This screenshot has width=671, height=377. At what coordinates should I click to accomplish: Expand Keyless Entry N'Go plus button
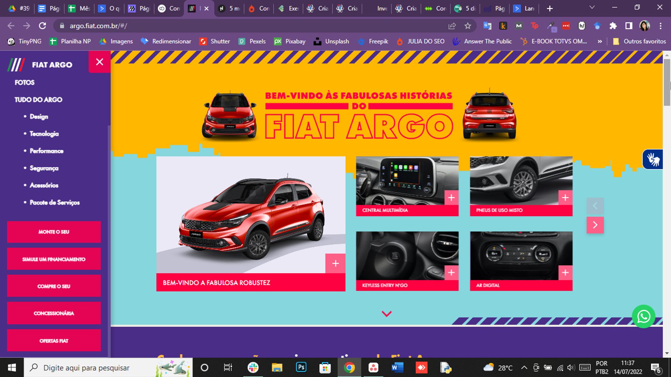point(451,273)
